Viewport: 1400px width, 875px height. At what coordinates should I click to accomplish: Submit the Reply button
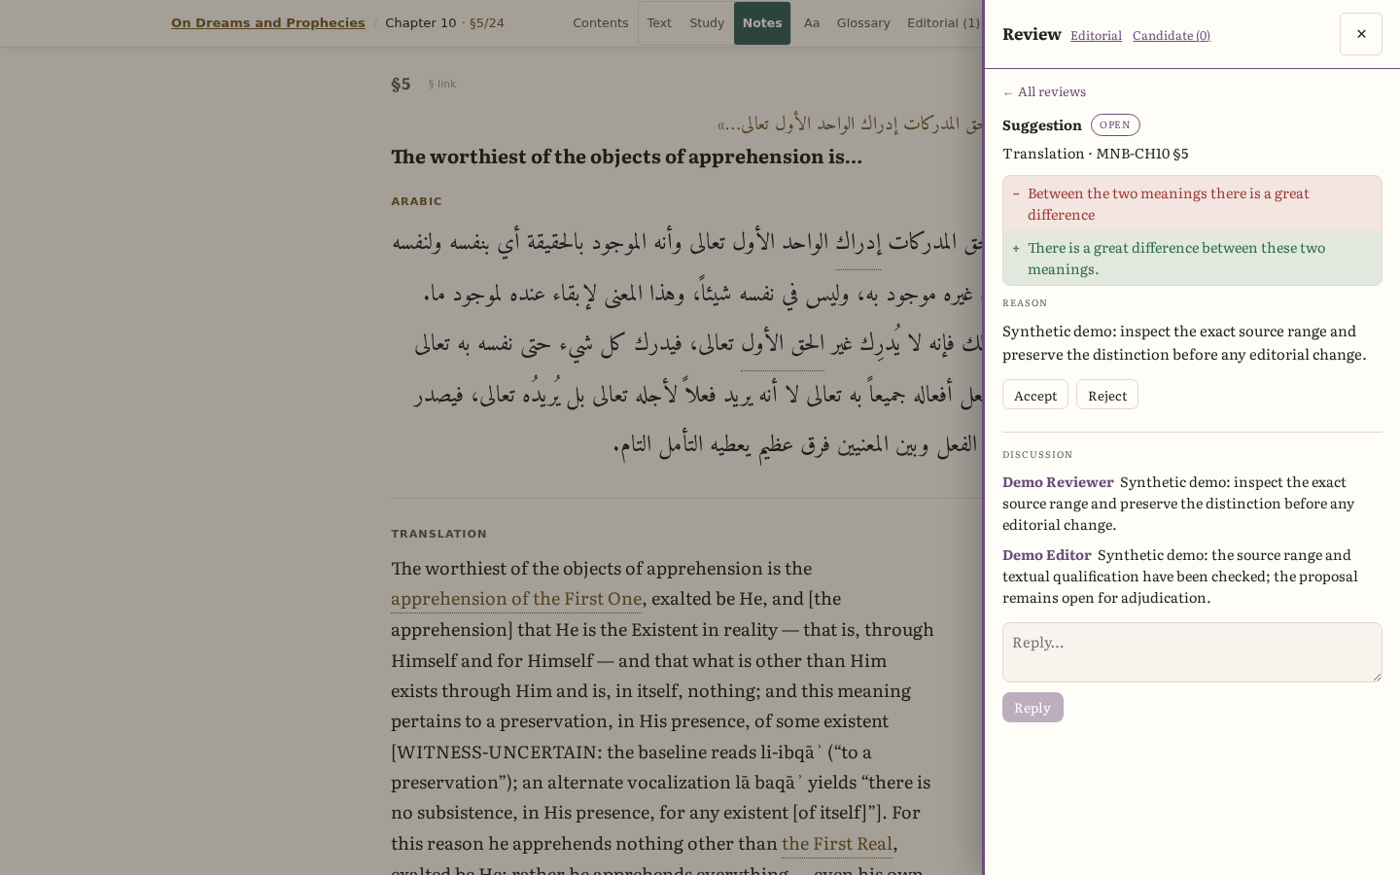(x=1032, y=707)
